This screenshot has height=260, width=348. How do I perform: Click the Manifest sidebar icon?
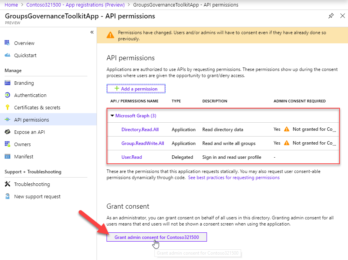click(x=7, y=156)
